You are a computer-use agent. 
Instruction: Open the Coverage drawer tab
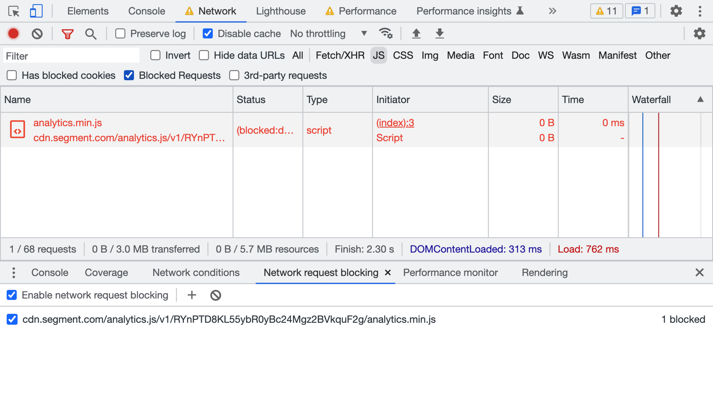pyautogui.click(x=106, y=272)
